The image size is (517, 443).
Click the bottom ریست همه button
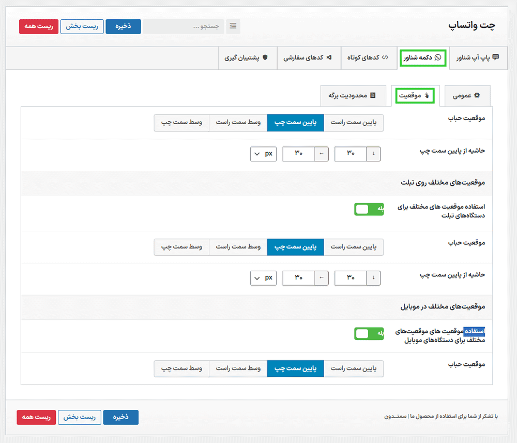(x=36, y=417)
